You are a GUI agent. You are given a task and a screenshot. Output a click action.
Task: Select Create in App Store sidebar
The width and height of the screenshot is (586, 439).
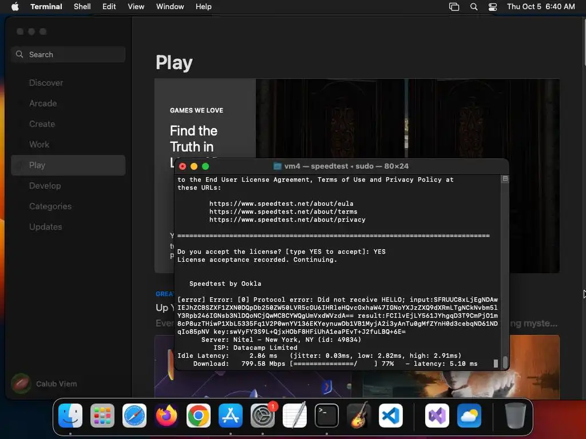68,124
